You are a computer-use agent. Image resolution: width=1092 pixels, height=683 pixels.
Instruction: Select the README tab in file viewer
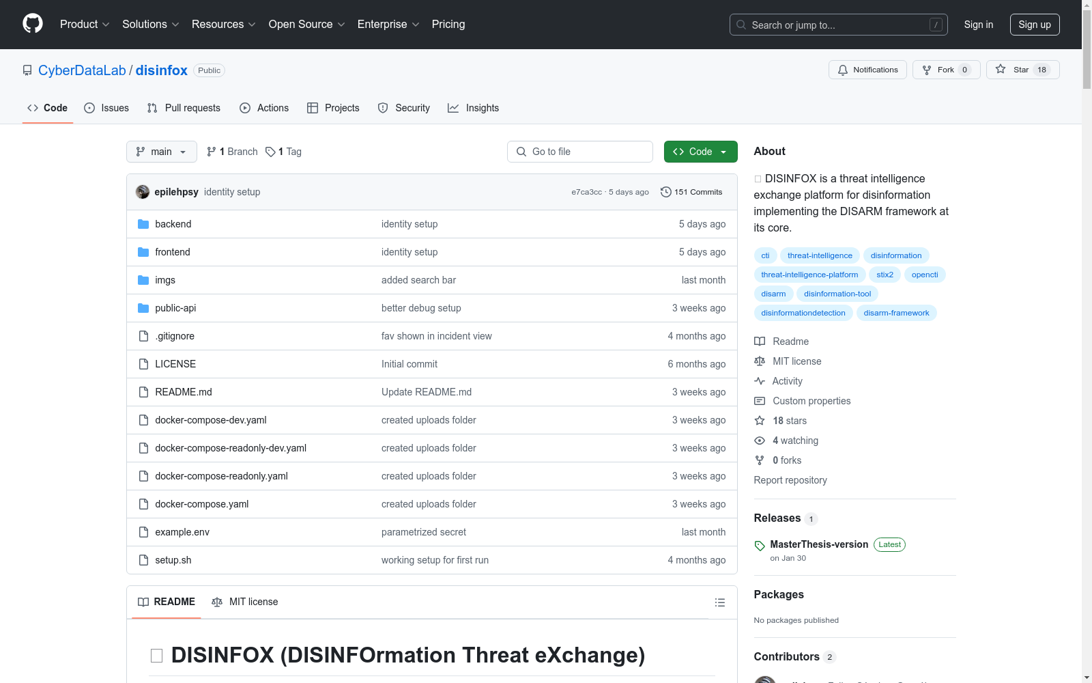point(167,602)
